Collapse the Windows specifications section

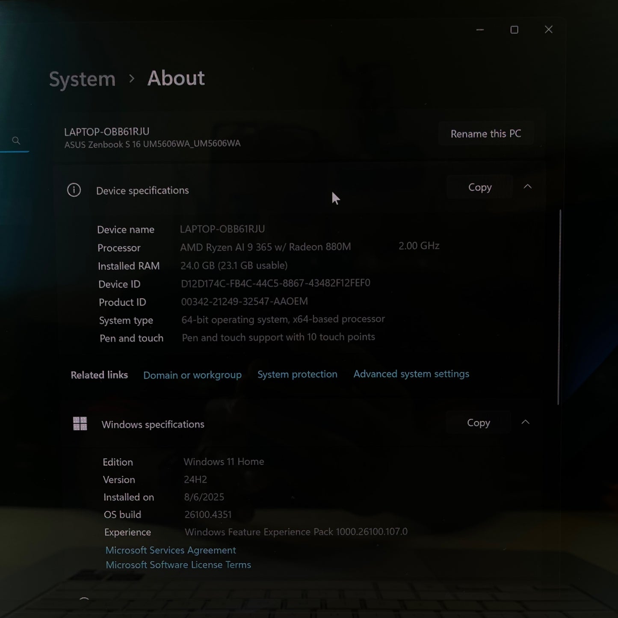tap(526, 422)
